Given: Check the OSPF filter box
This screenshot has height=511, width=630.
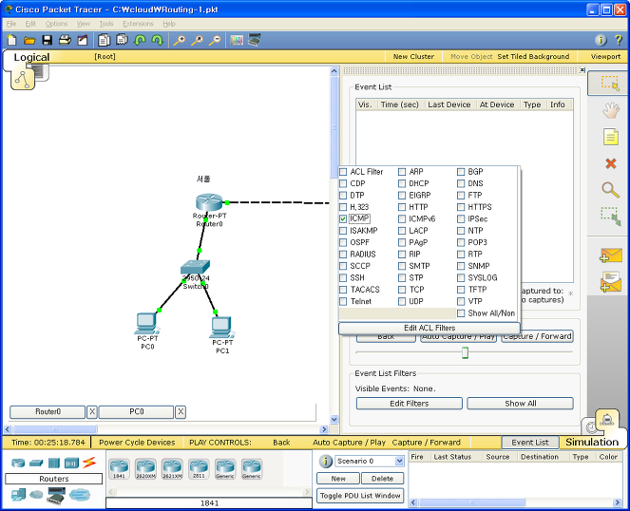Looking at the screenshot, I should 343,242.
